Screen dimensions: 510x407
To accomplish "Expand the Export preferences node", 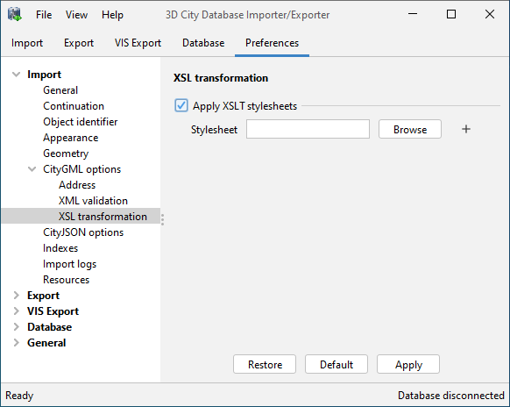I will pyautogui.click(x=16, y=296).
